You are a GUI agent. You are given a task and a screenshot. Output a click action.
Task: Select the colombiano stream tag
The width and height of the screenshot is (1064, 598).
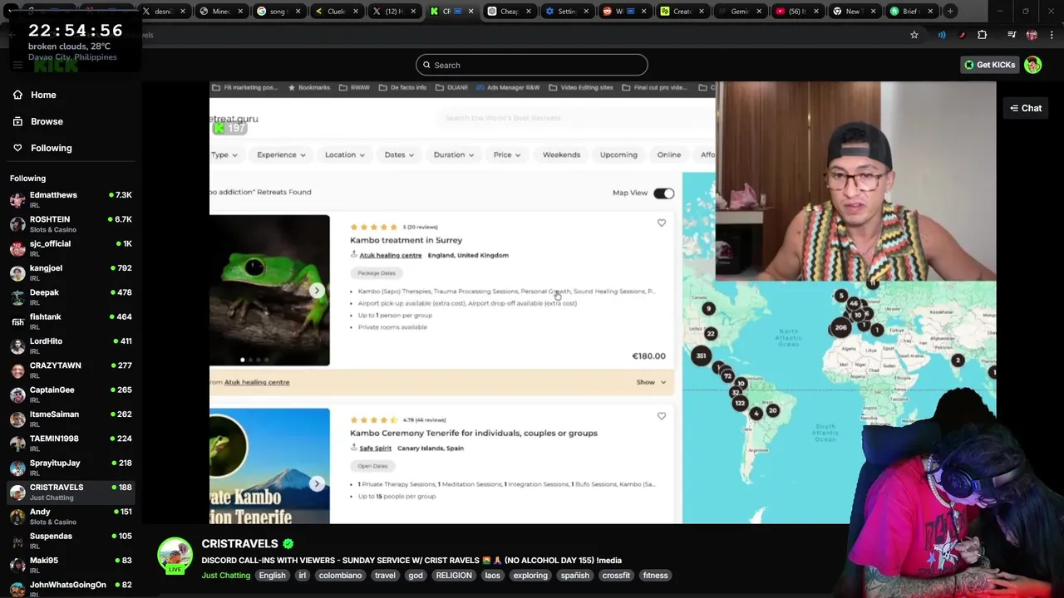tap(340, 575)
